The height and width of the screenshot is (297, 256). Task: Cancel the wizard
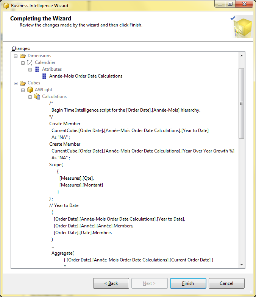point(226,283)
